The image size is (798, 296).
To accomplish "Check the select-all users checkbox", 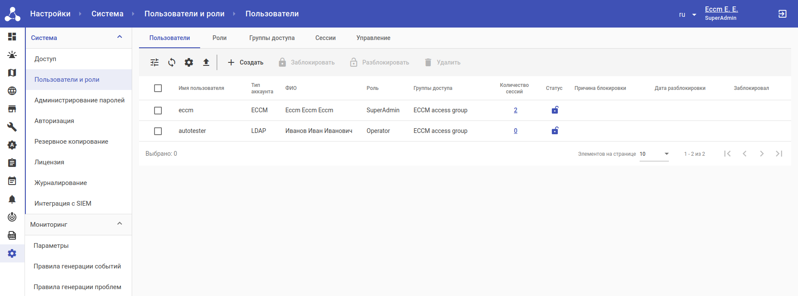I will pyautogui.click(x=158, y=88).
